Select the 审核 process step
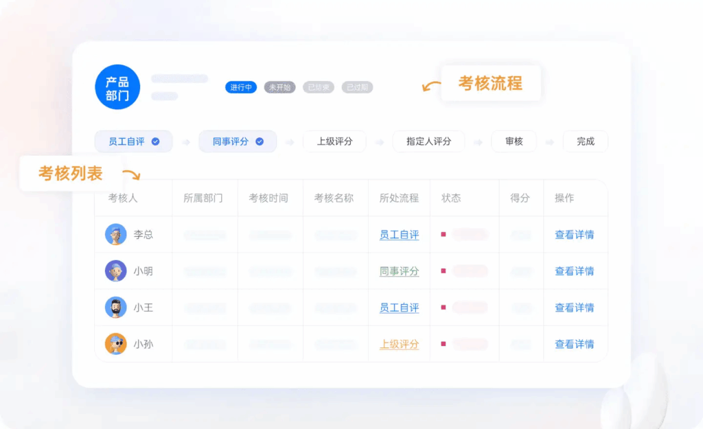 pos(514,141)
